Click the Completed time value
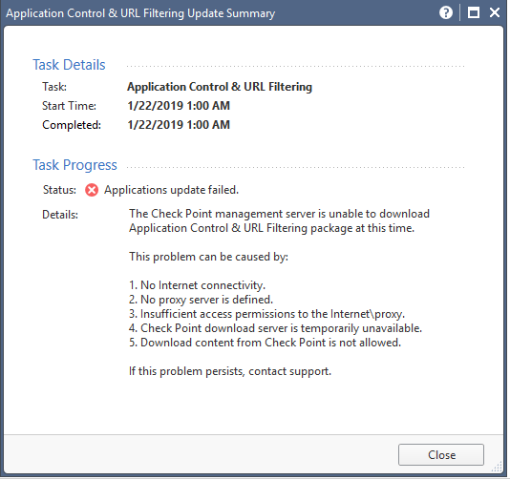Viewport: 510px width, 480px height. pos(179,125)
